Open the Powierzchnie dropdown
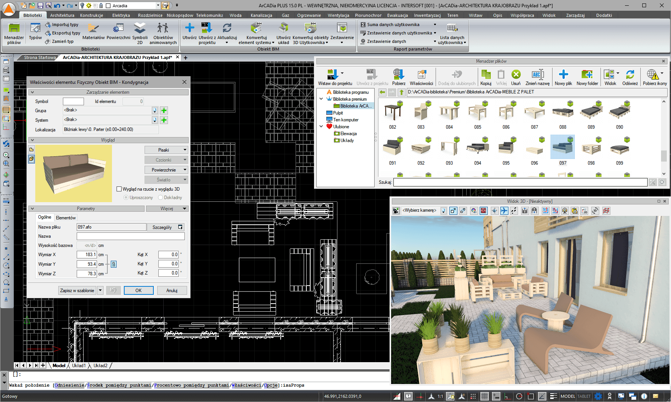Image resolution: width=671 pixels, height=402 pixels. [x=166, y=170]
